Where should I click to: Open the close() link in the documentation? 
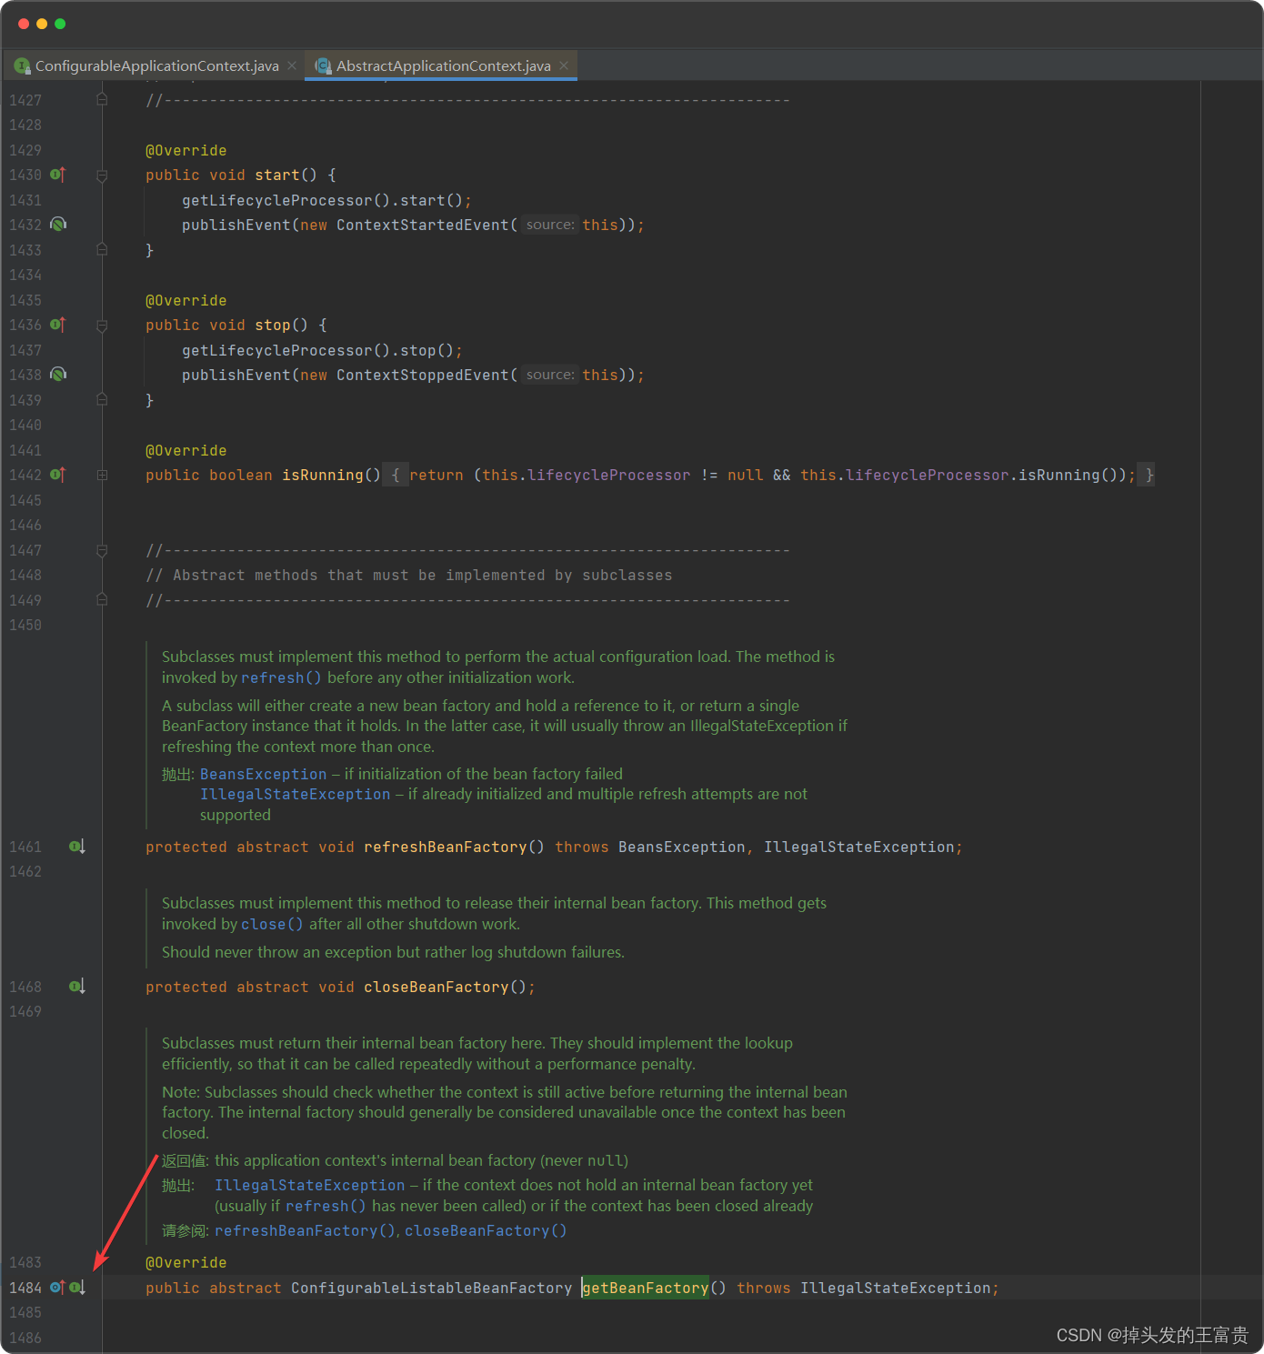[x=272, y=924]
